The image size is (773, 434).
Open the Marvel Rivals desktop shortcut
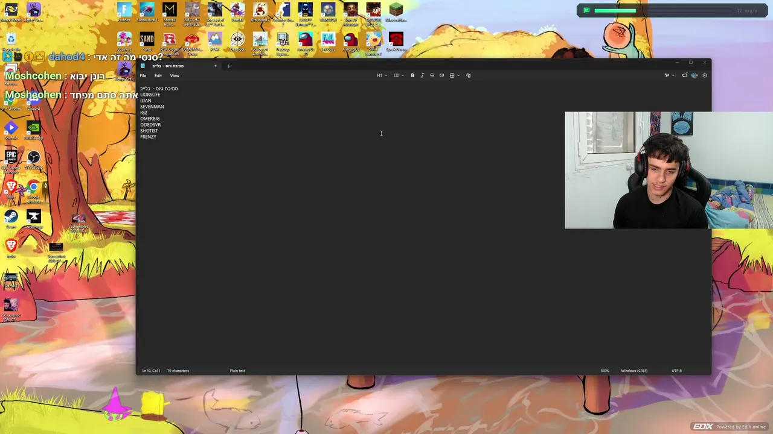pos(11,12)
